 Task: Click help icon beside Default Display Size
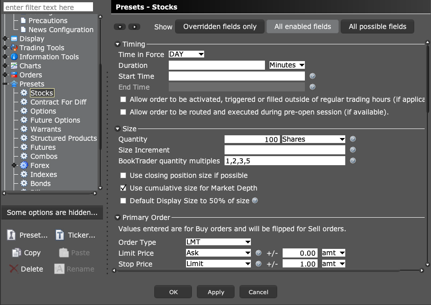[x=255, y=200]
